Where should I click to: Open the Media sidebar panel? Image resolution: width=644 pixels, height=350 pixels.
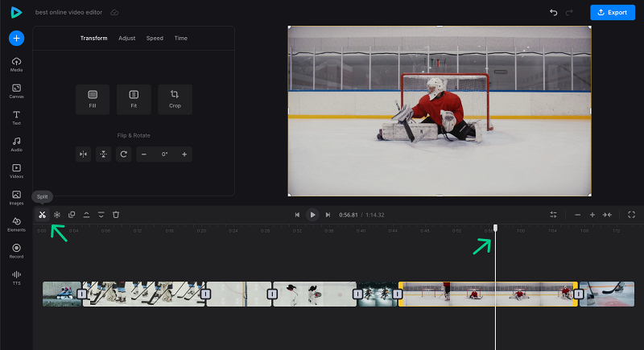click(16, 64)
